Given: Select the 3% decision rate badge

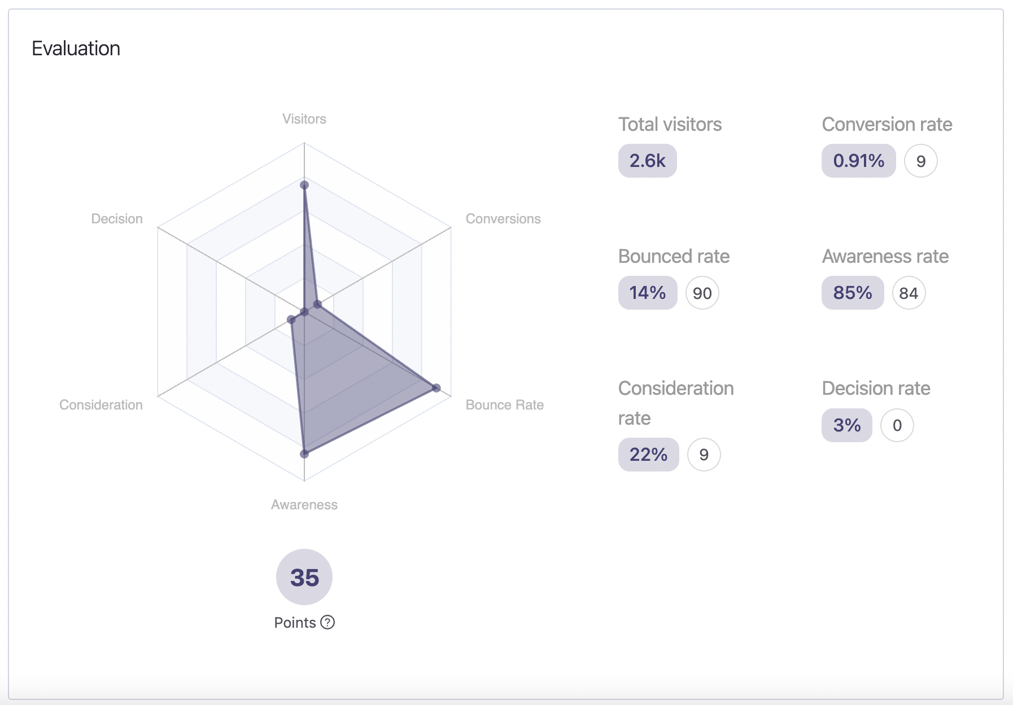Looking at the screenshot, I should point(846,425).
